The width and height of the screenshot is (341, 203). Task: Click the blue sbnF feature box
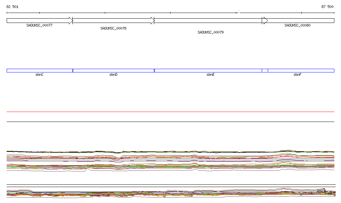point(301,70)
